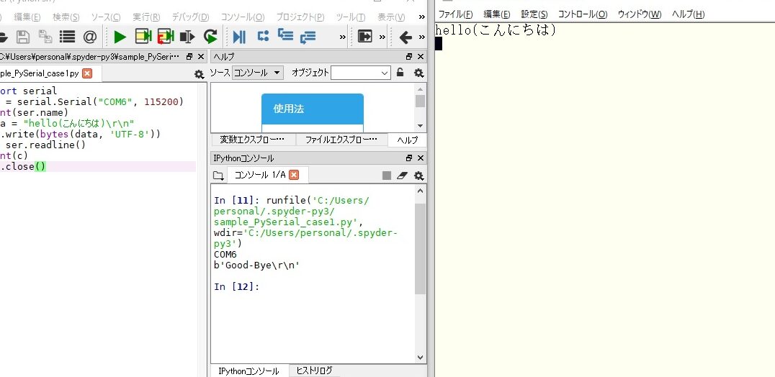
Task: Open the 実行(R) menu
Action: pyautogui.click(x=145, y=17)
